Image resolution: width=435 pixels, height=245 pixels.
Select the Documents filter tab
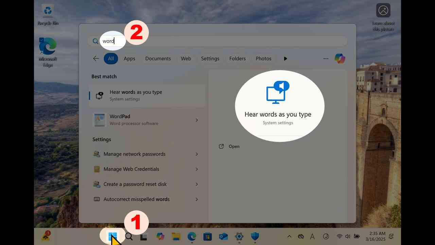158,59
